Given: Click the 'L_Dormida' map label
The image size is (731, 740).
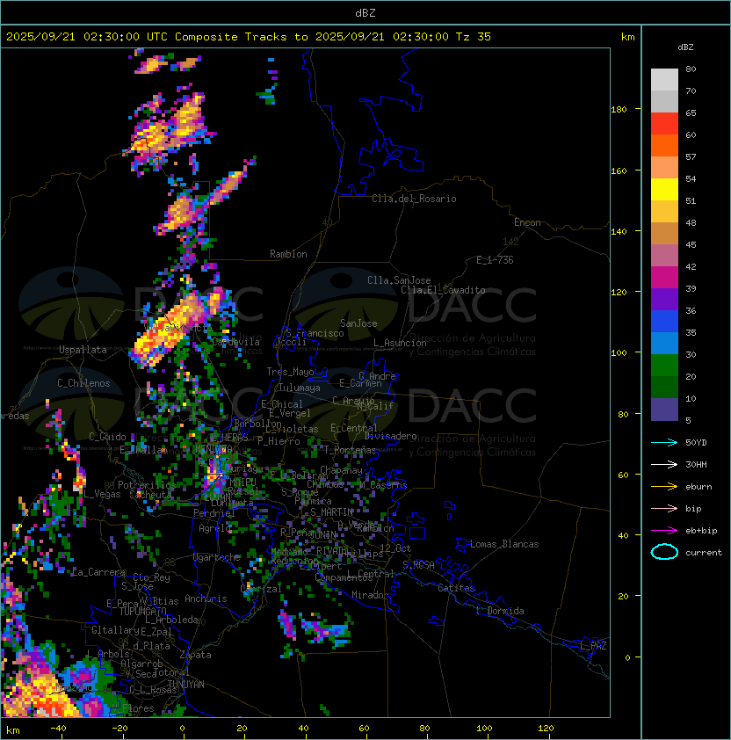Looking at the screenshot, I should pyautogui.click(x=500, y=611).
